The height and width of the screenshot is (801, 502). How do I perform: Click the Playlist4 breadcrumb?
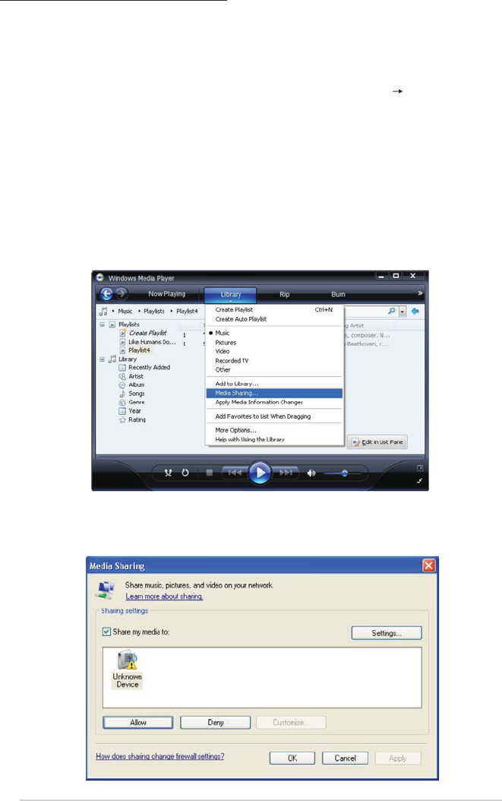pos(187,311)
